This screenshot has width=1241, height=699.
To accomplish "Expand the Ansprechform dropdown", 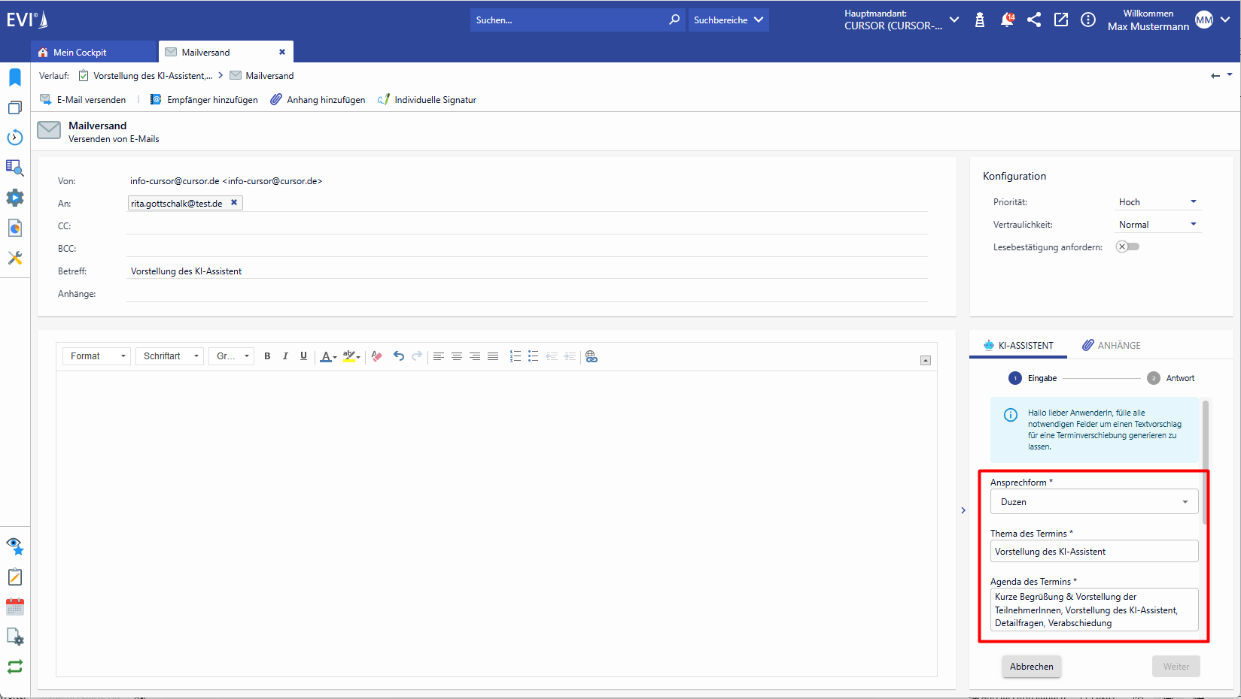I will 1094,502.
